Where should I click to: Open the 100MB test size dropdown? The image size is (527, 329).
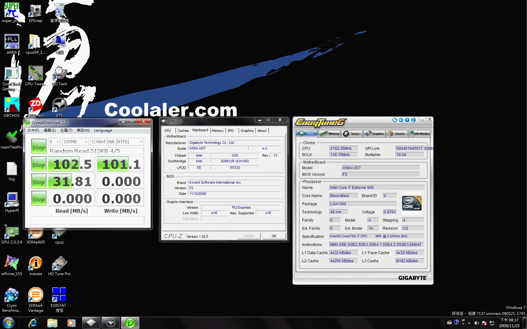coord(75,142)
